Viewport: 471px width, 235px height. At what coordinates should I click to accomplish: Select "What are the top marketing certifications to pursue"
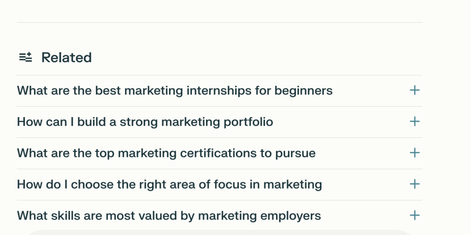tap(166, 153)
